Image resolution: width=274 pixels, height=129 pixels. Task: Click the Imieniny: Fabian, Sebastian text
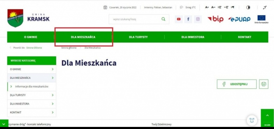coord(158,7)
